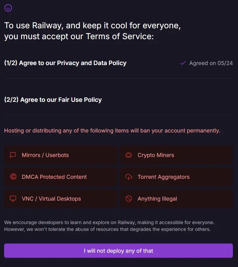
Task: Click the chat bubble icon beside Mirrors / Userbots
Action: point(13,155)
